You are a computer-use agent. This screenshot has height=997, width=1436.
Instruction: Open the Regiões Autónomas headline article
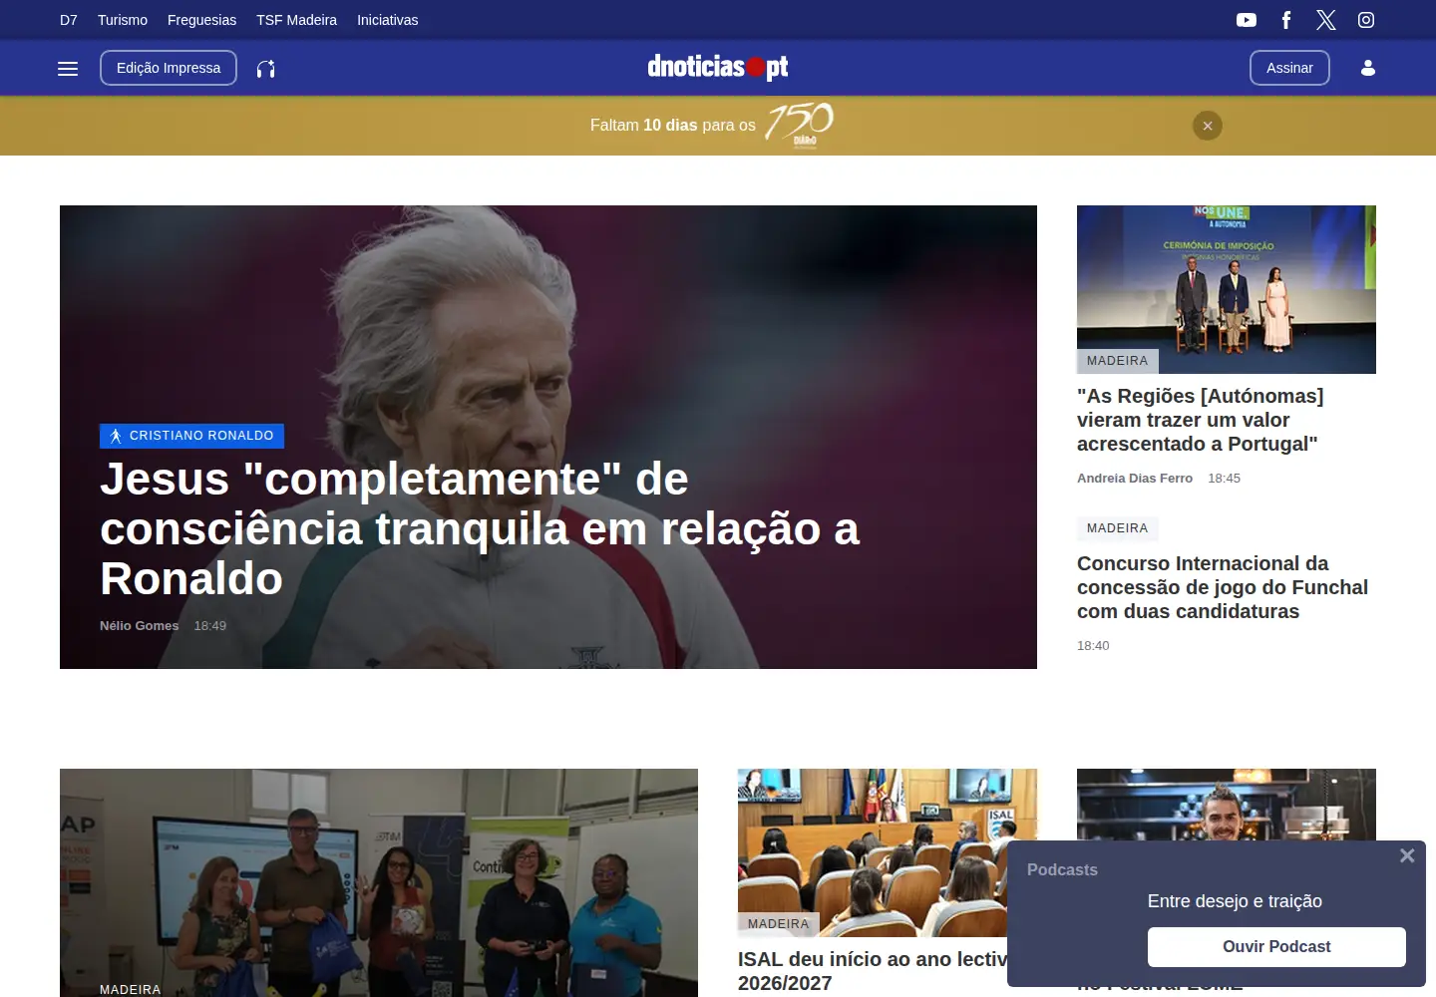[1201, 420]
